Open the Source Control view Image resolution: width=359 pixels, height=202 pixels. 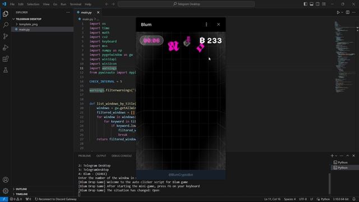pos(6,36)
